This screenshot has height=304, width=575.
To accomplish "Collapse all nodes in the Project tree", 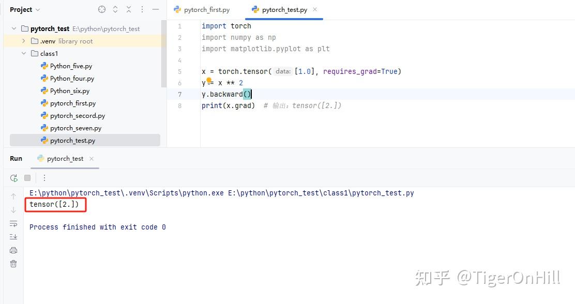I will coord(128,9).
